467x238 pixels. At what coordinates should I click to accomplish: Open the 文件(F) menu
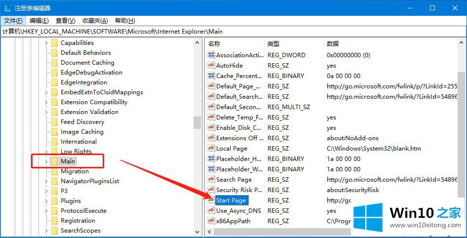click(x=13, y=21)
